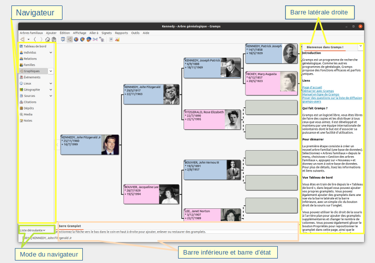Open the dropdown arrow beside the tree icon
375x263 pixels.
(x=28, y=39)
